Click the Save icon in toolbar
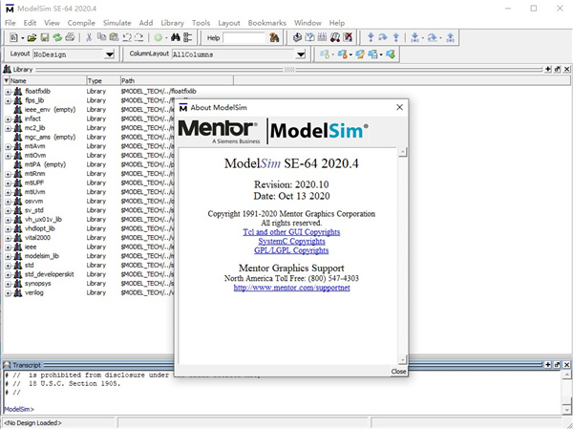This screenshot has width=573, height=429. point(45,37)
